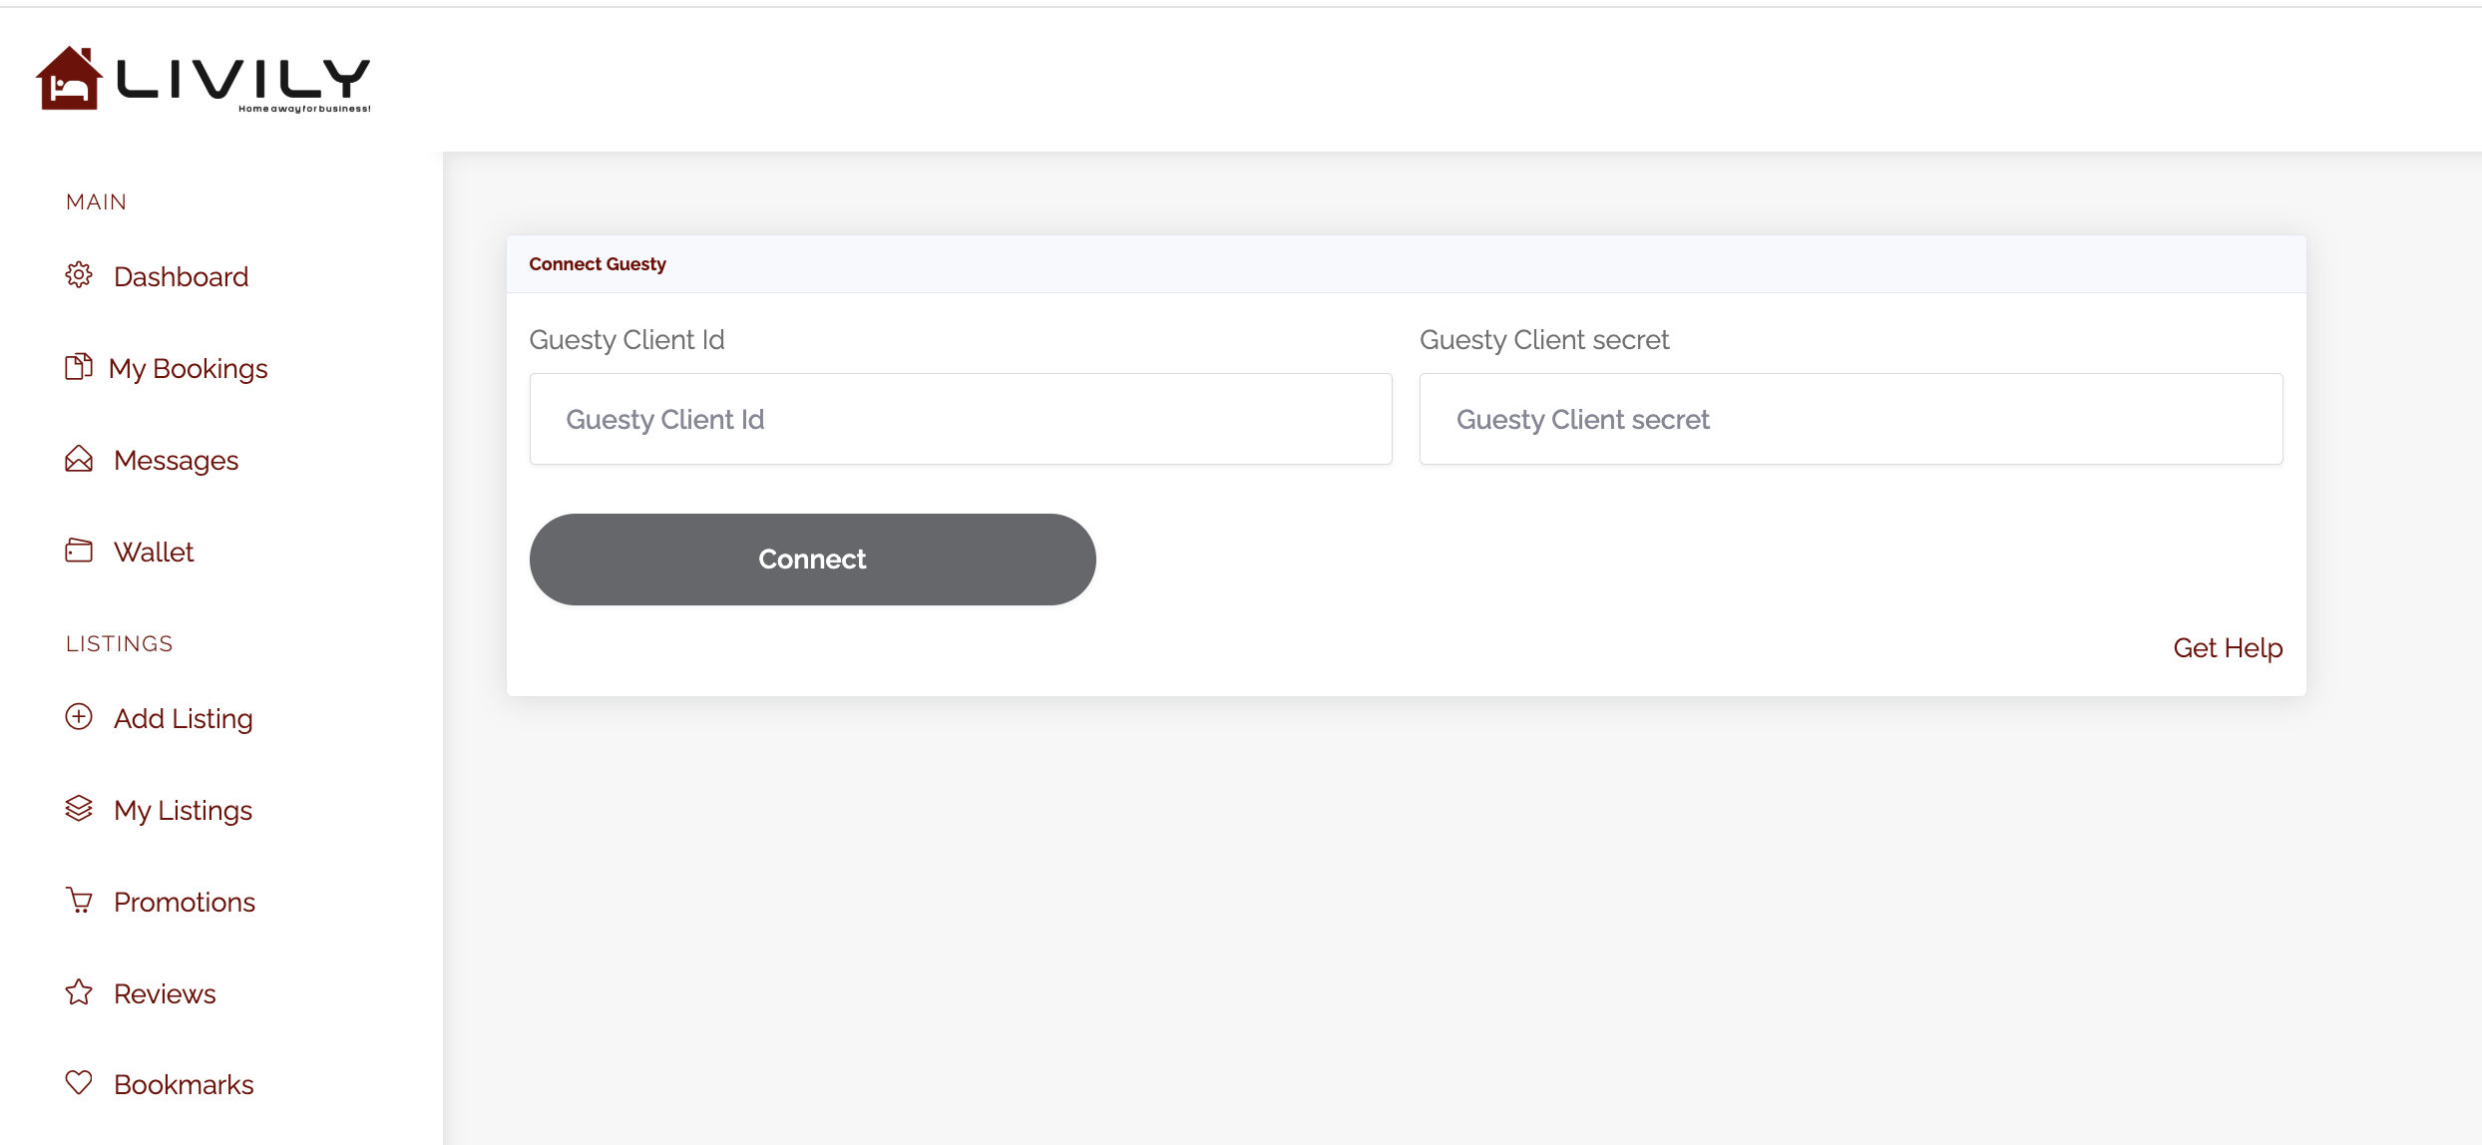Click the Add Listing plus icon
This screenshot has height=1145, width=2482.
[x=79, y=717]
